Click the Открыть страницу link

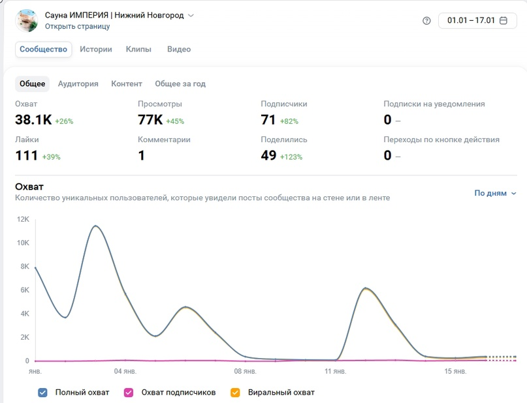coord(77,26)
